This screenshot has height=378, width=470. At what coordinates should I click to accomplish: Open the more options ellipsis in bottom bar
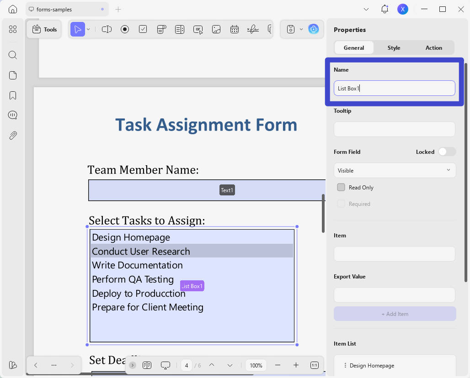click(x=54, y=365)
